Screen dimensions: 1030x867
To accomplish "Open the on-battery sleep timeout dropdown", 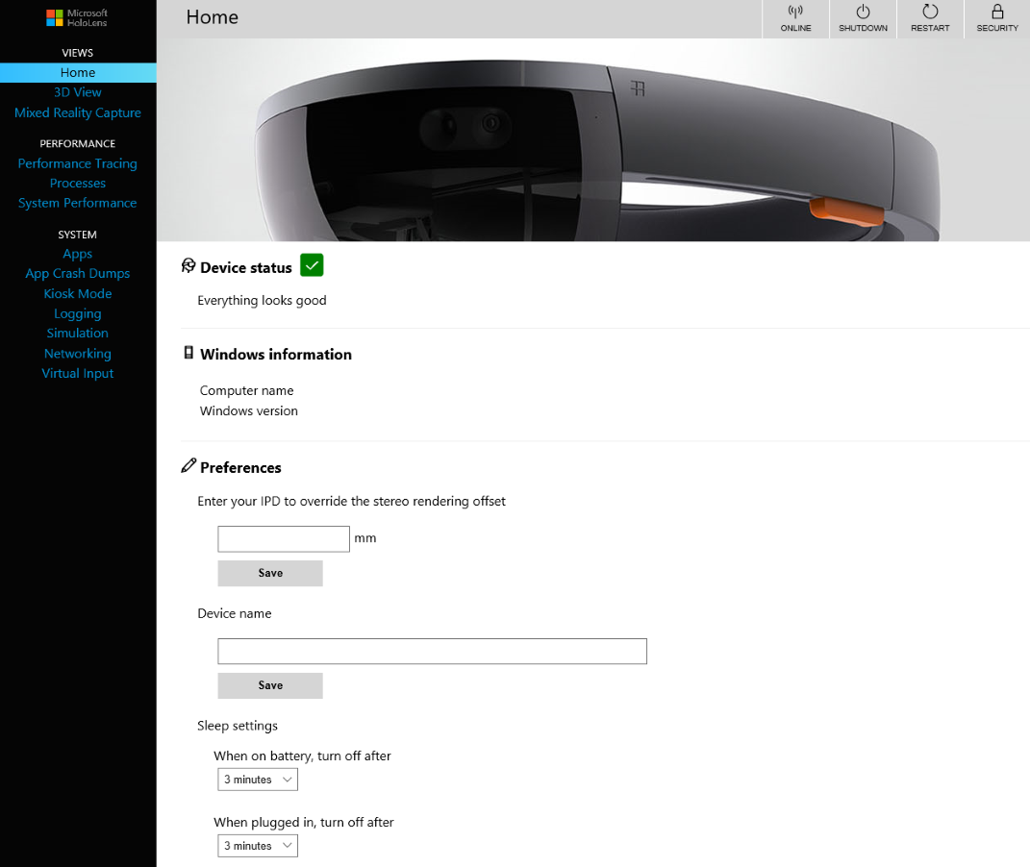I will pyautogui.click(x=258, y=780).
